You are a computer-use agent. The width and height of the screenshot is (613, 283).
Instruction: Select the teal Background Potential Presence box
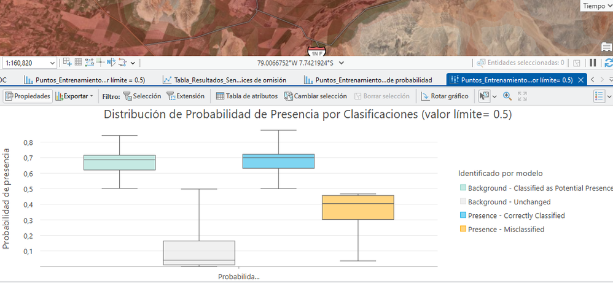[120, 162]
